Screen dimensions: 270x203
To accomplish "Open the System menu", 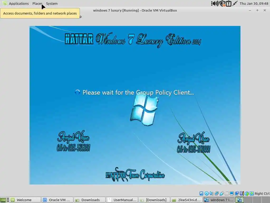I will click(52, 3).
